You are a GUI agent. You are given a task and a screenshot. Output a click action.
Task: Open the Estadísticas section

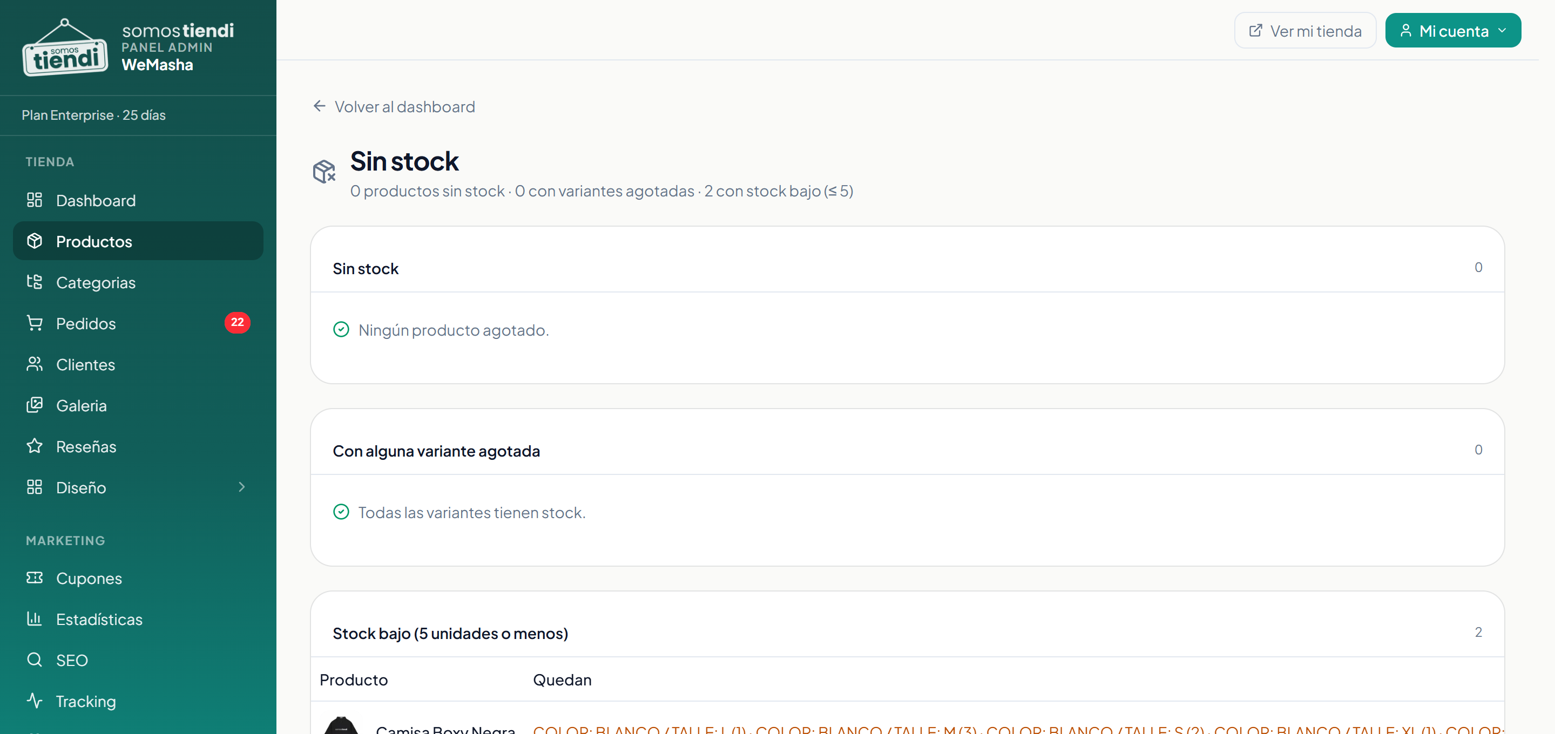[138, 619]
